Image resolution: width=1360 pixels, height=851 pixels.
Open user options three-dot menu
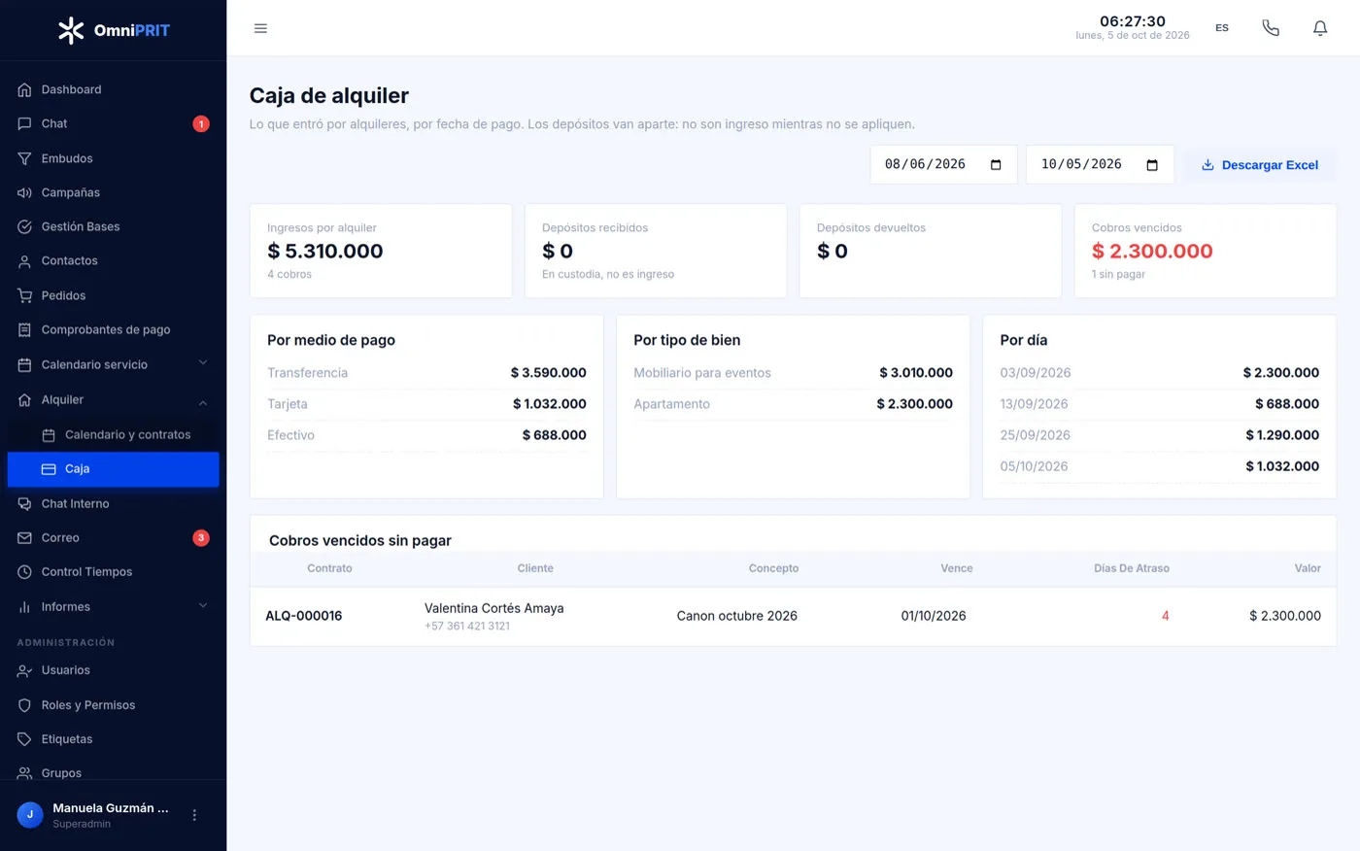point(194,815)
